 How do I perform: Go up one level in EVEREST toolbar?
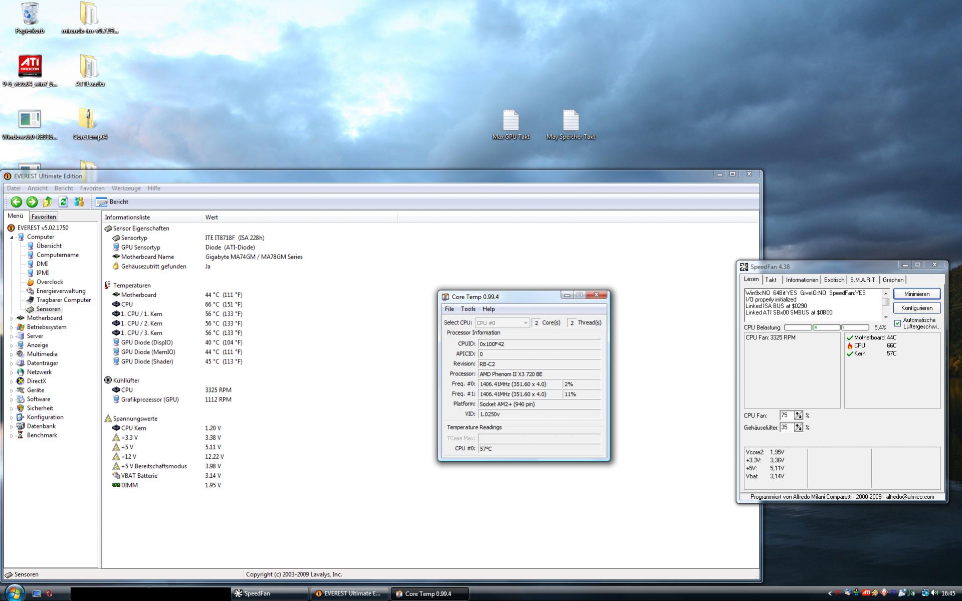tap(48, 202)
